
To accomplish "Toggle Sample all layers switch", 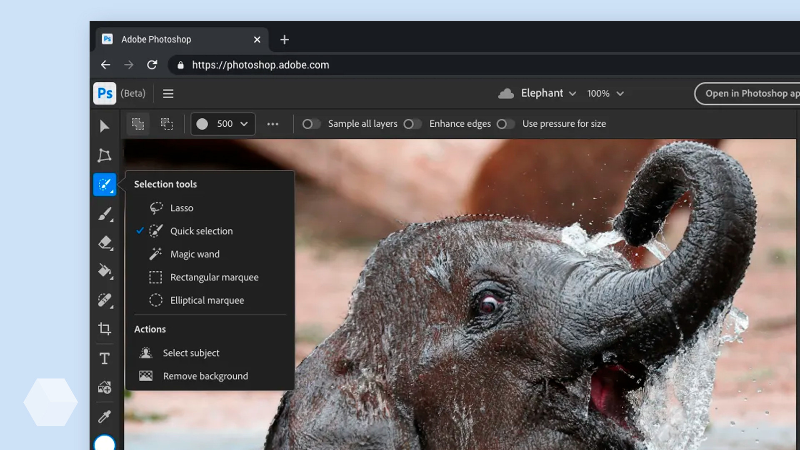I will tap(312, 124).
